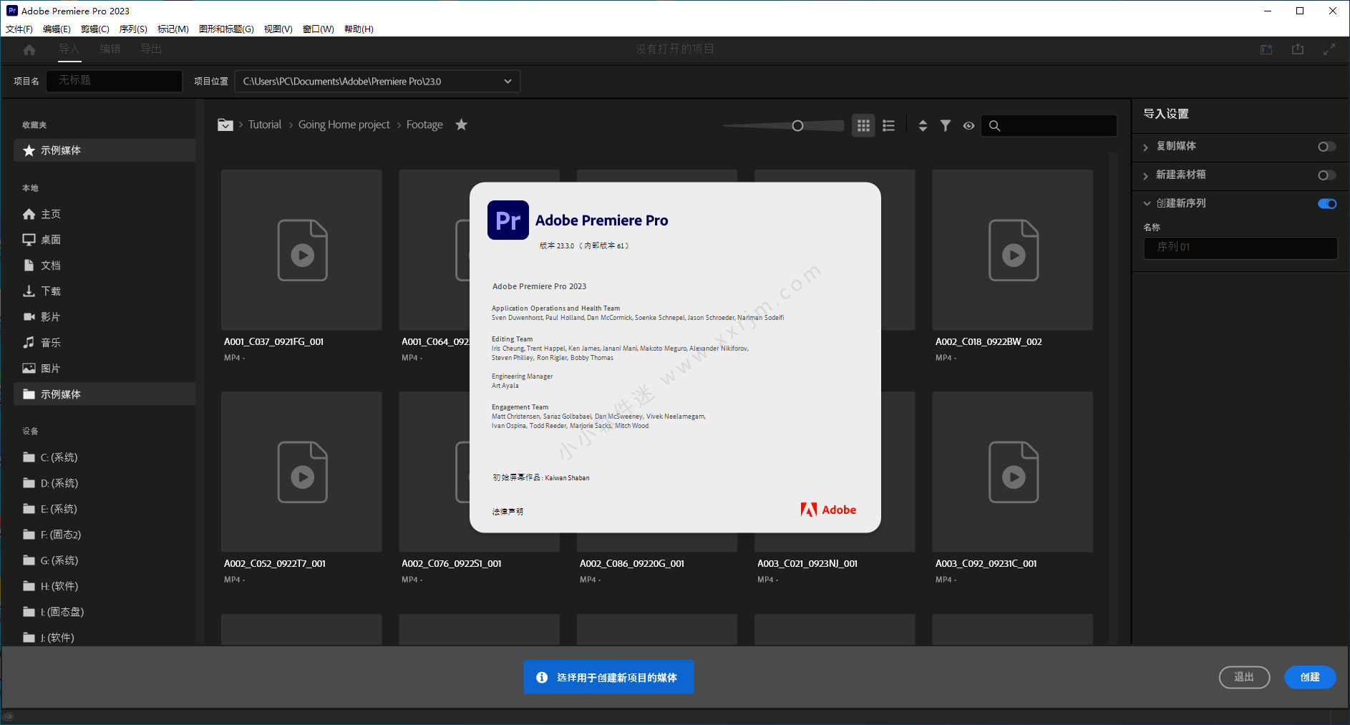The width and height of the screenshot is (1350, 725).
Task: Open the 剪辑(C) menu
Action: pos(95,29)
